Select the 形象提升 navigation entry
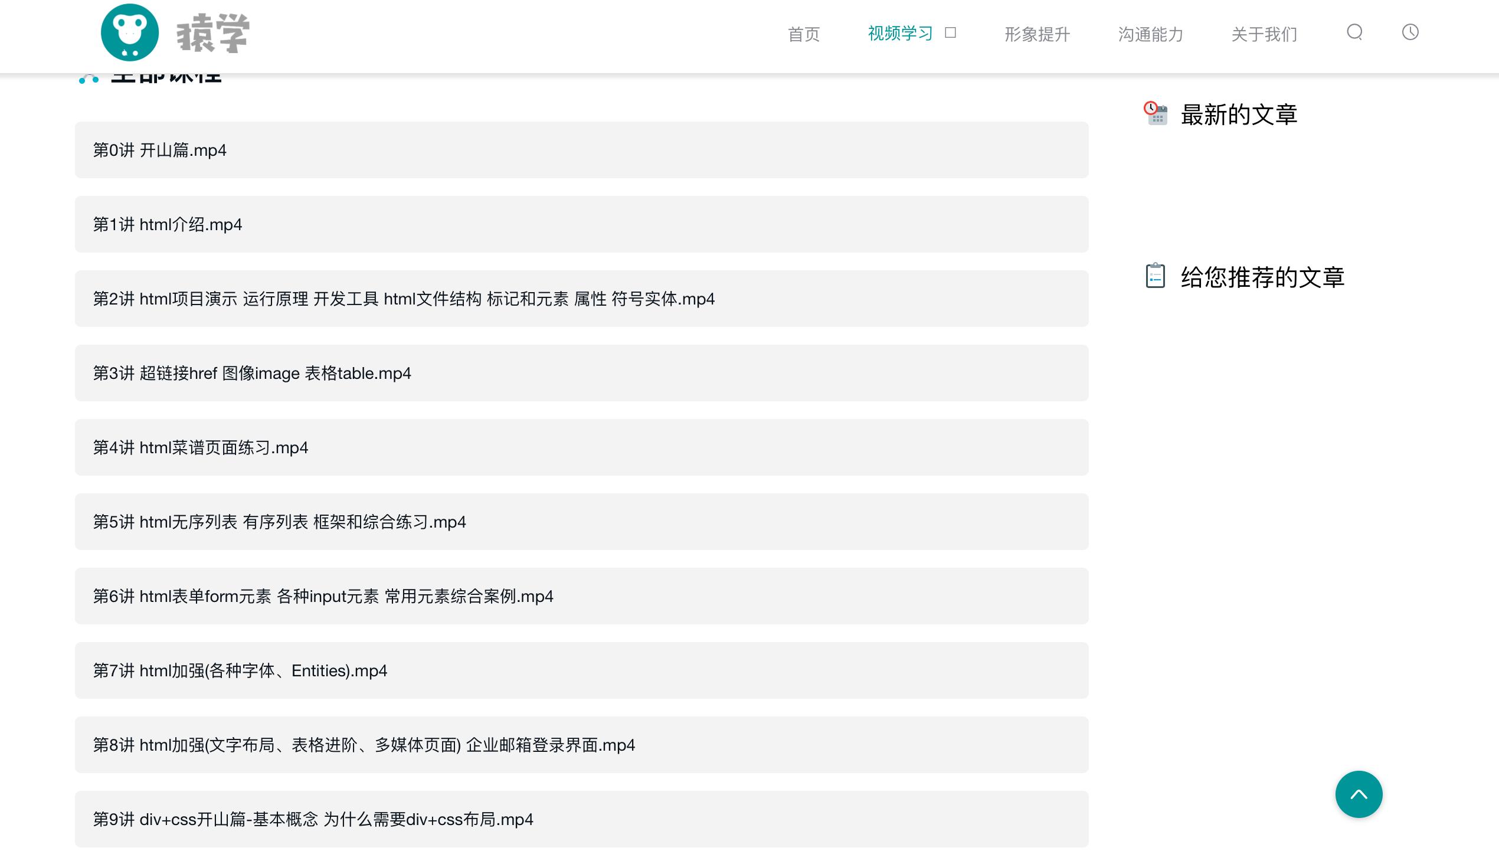 [1036, 34]
